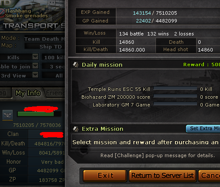
Task: Click the Transport Ship map thumbnail
Action: click(x=32, y=15)
